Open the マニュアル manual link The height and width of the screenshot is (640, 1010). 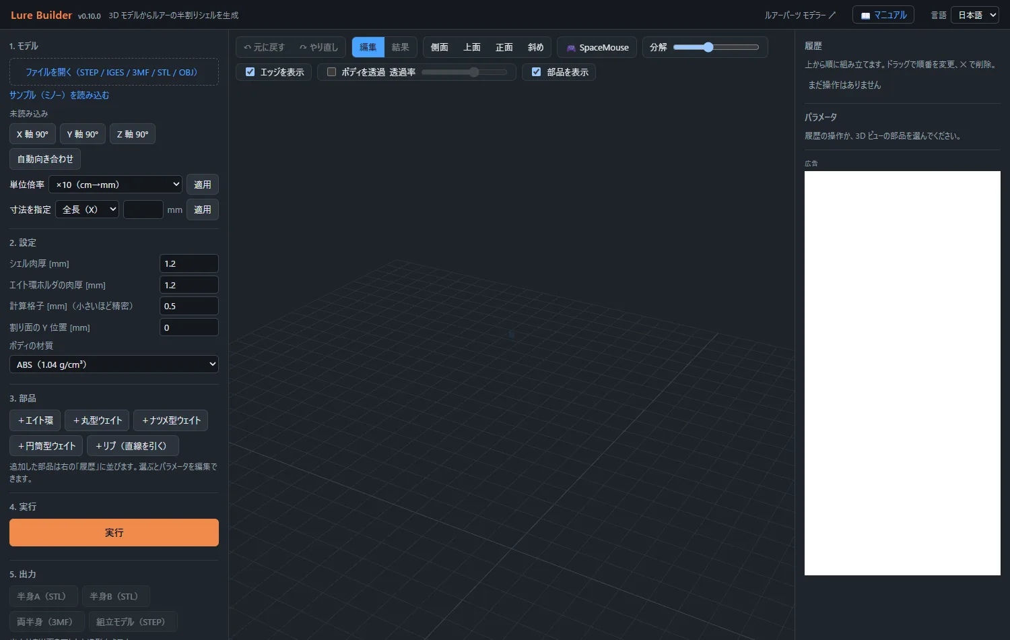(x=883, y=15)
